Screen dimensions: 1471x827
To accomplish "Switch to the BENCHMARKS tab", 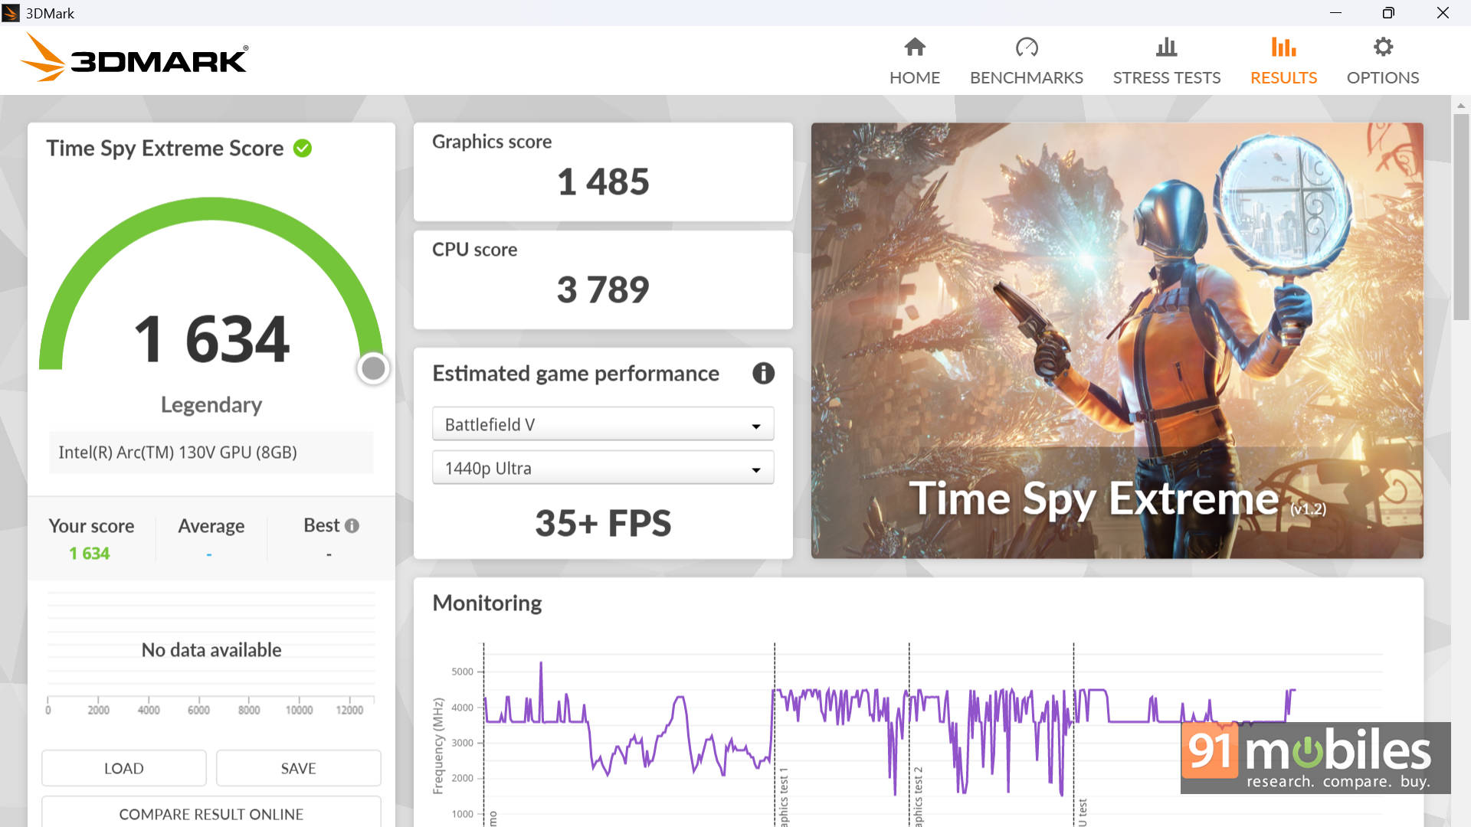I will [x=1026, y=77].
